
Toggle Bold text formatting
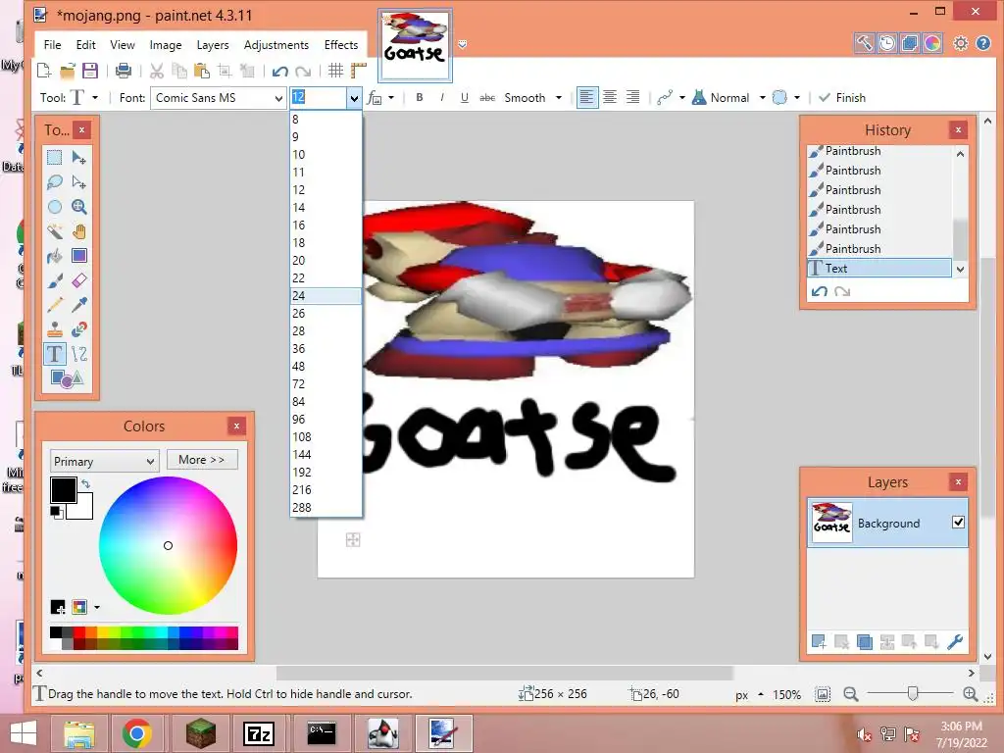click(x=420, y=97)
